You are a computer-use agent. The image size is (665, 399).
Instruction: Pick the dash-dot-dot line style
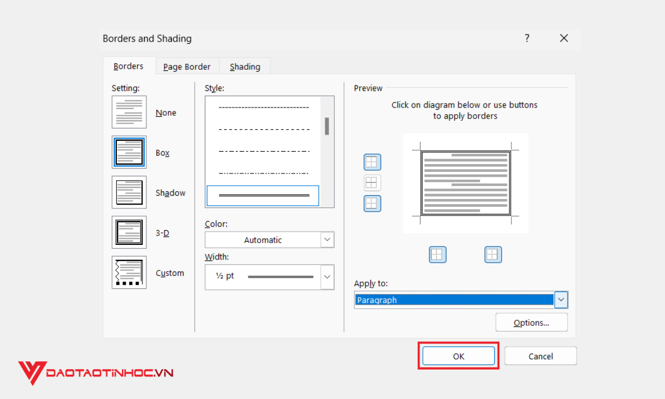[x=263, y=173]
